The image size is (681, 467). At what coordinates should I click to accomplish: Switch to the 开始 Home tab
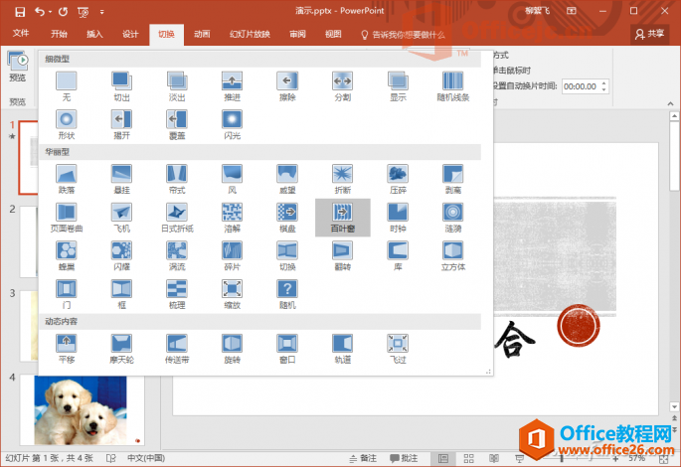pyautogui.click(x=59, y=34)
